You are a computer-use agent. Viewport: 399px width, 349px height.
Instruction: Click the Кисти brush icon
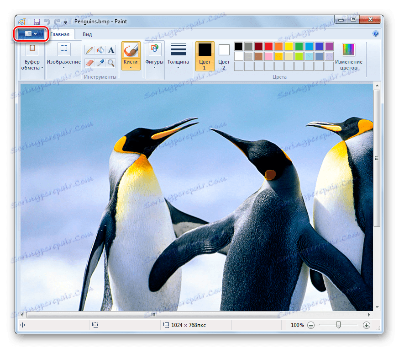131,50
